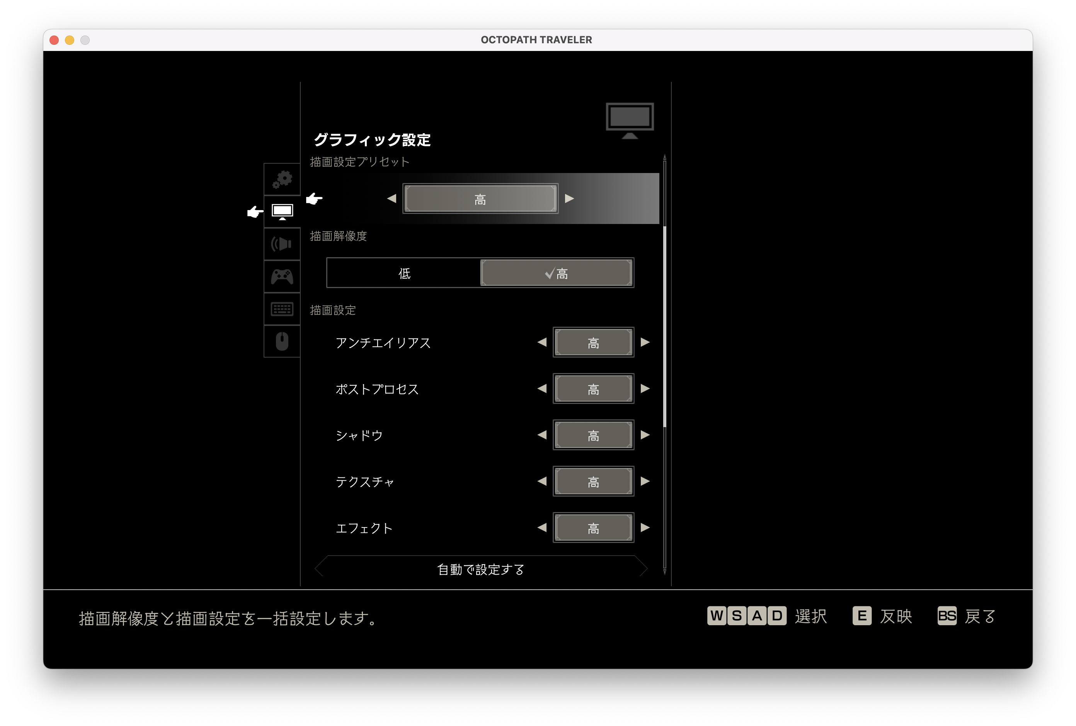Open the mouse settings tab
This screenshot has height=726, width=1076.
[282, 341]
